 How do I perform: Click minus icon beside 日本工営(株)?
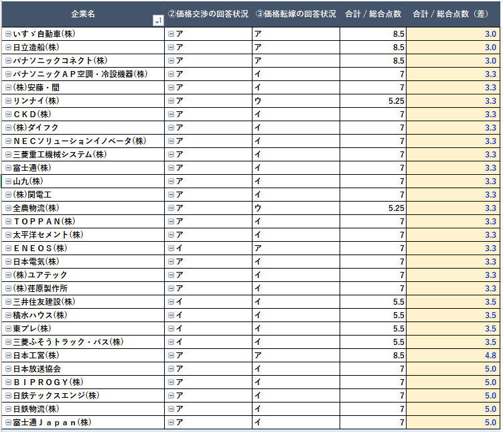click(x=8, y=356)
